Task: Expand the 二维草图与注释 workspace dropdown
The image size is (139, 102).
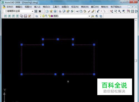Action: [33, 11]
